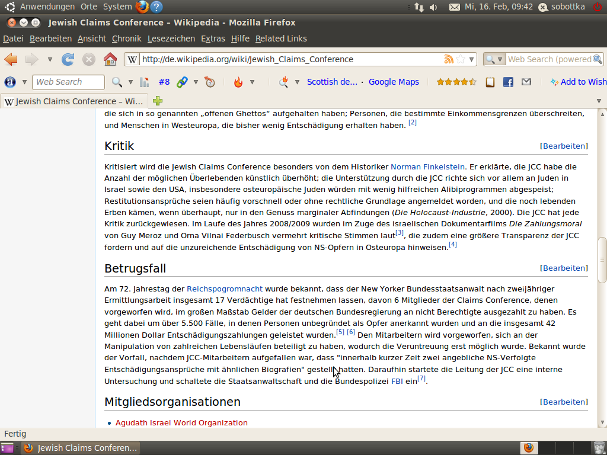Open the help icon in top panel

(156, 7)
